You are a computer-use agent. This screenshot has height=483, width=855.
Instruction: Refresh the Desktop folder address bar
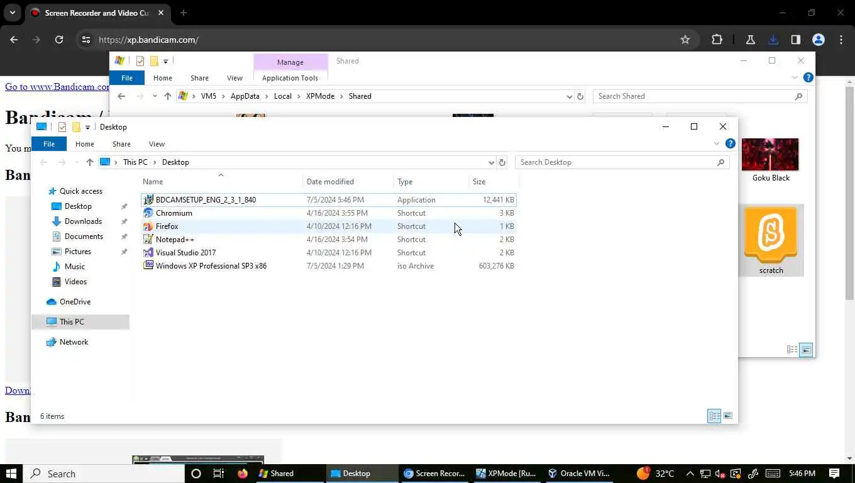click(502, 162)
